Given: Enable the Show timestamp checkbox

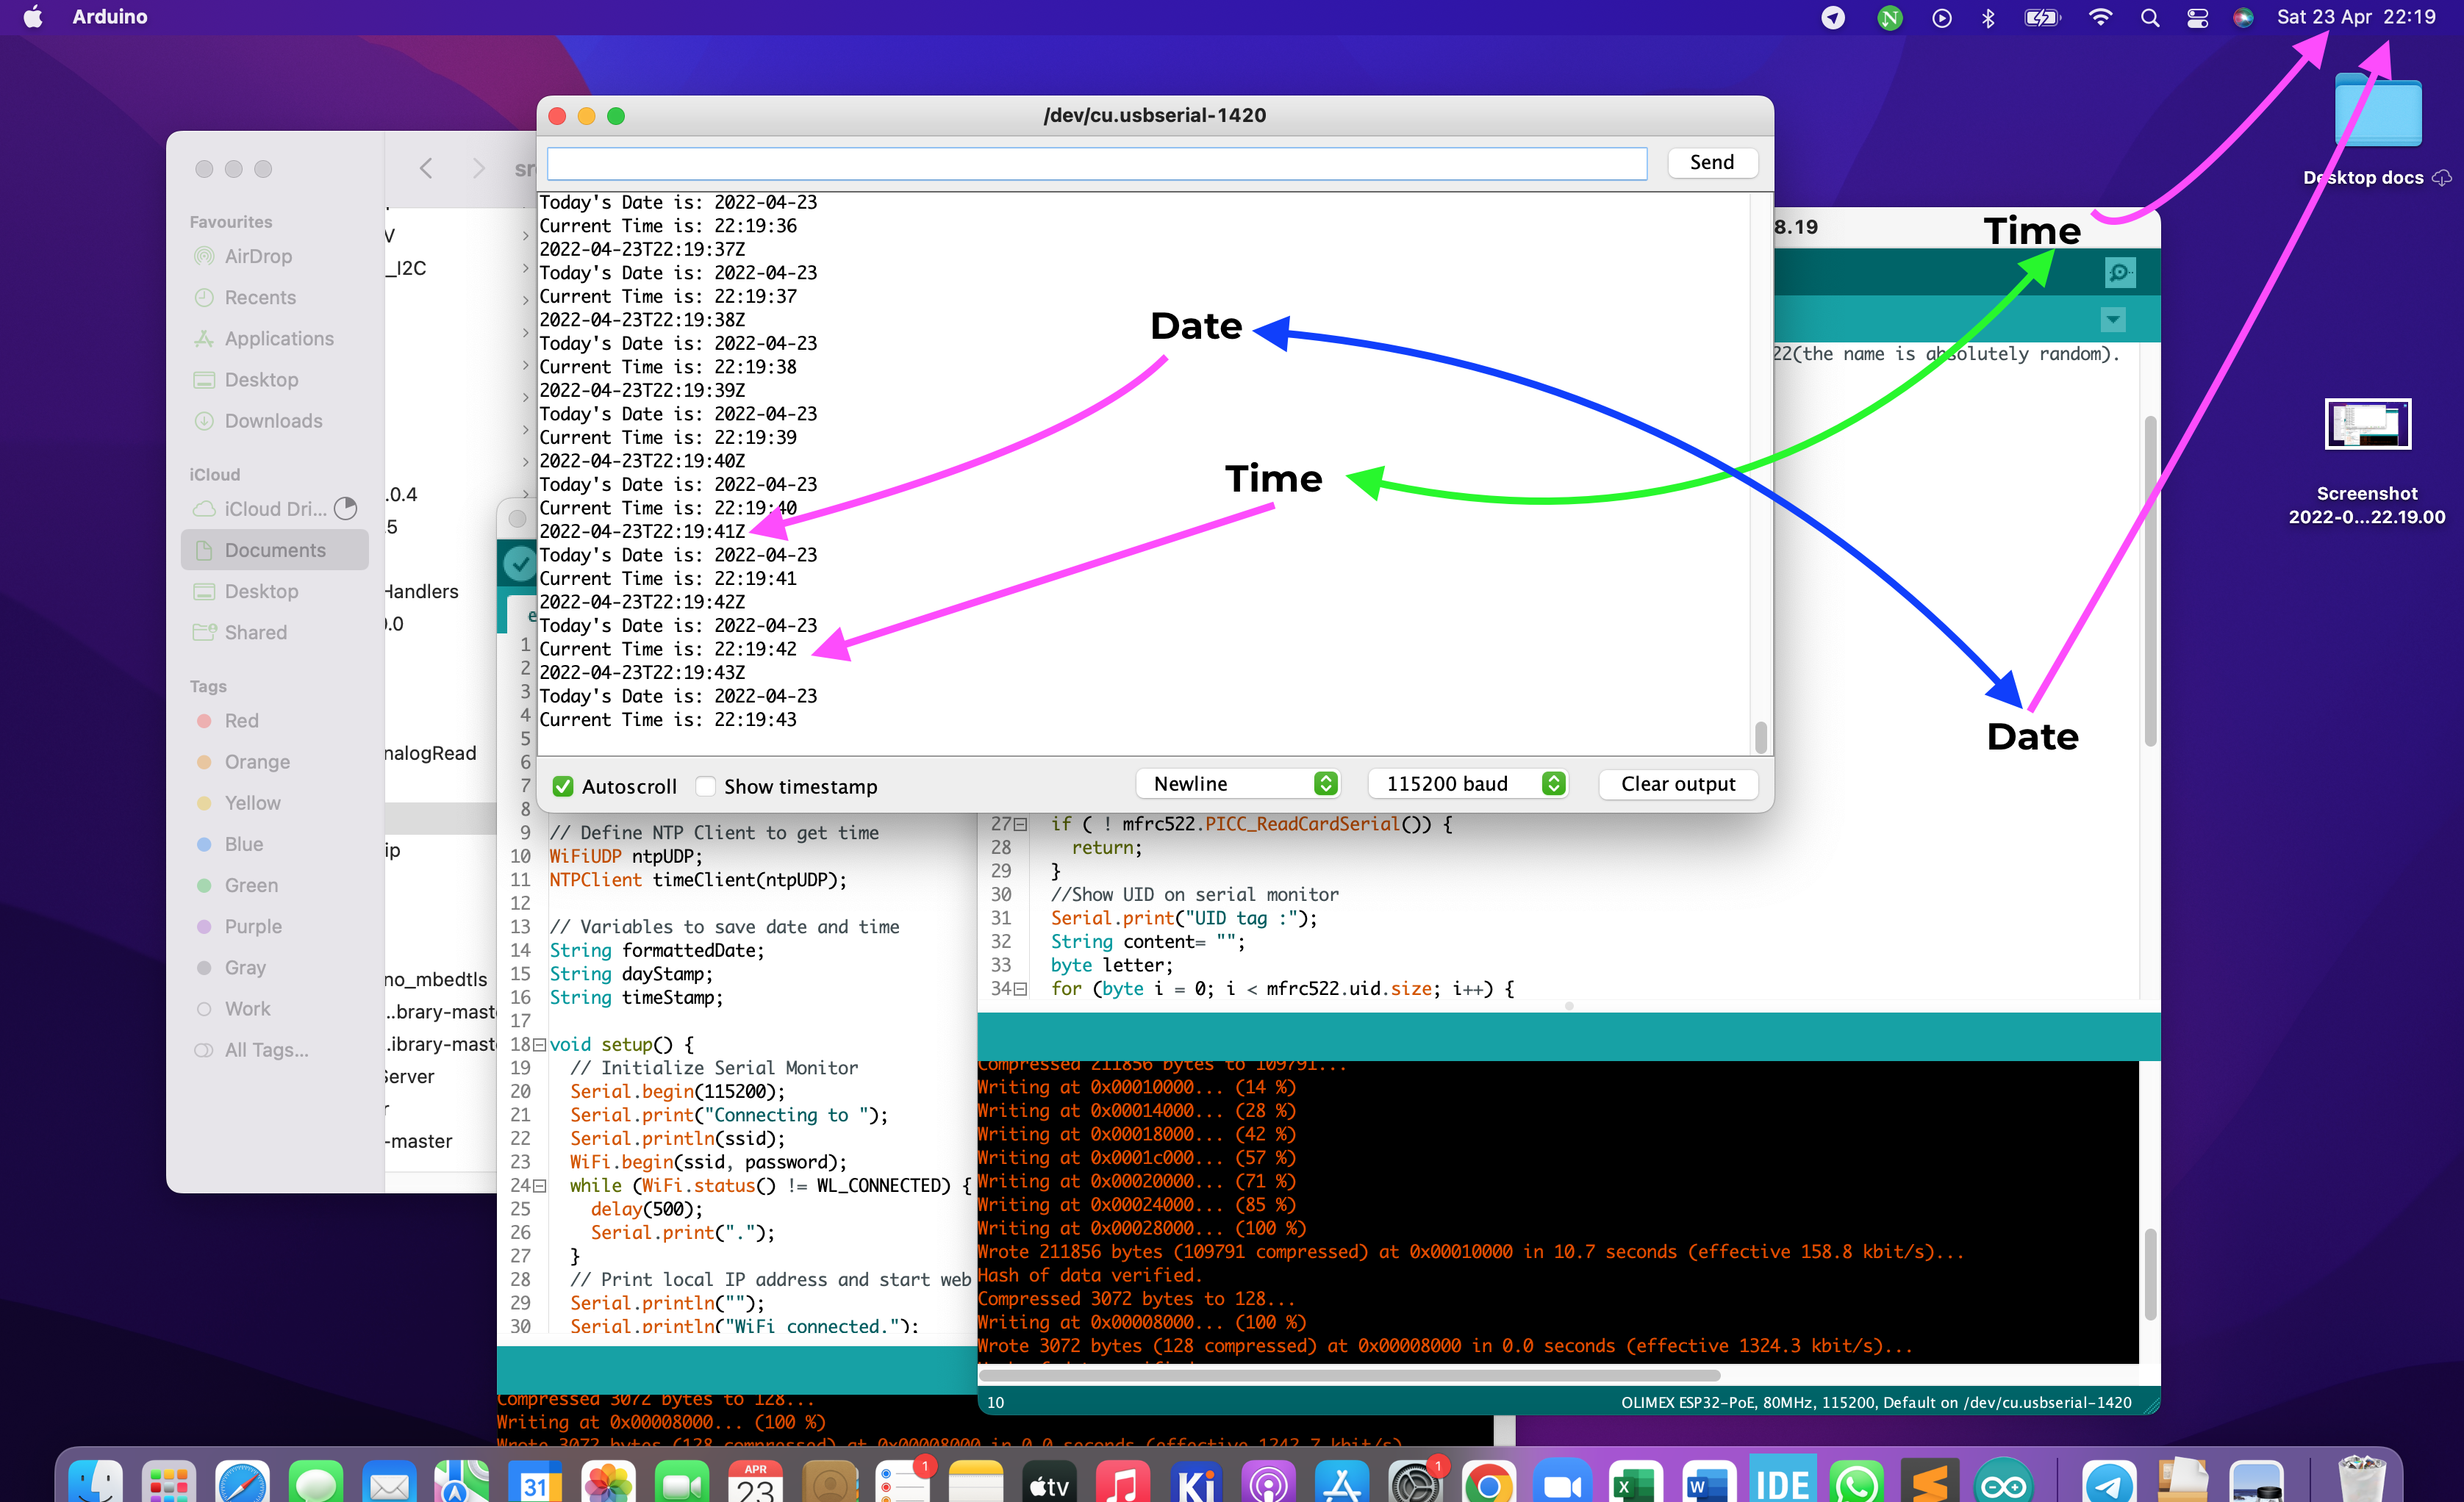Looking at the screenshot, I should [705, 786].
